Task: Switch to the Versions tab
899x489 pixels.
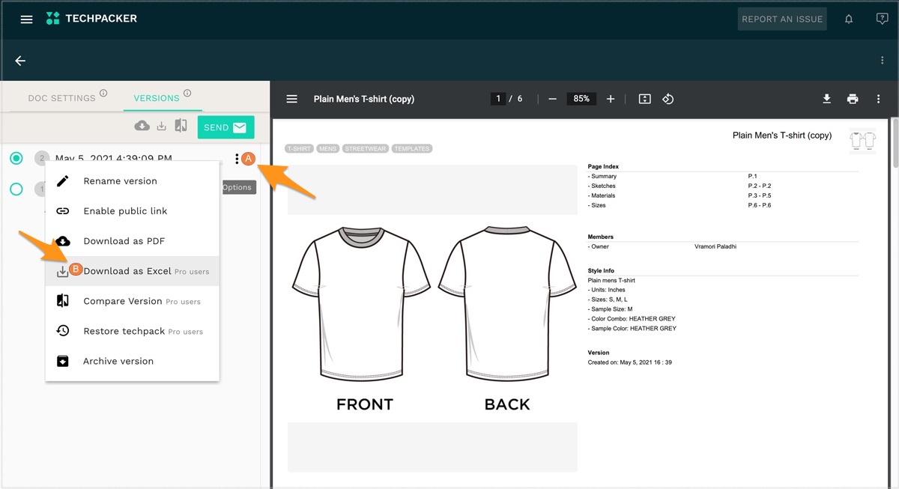Action: pos(157,98)
